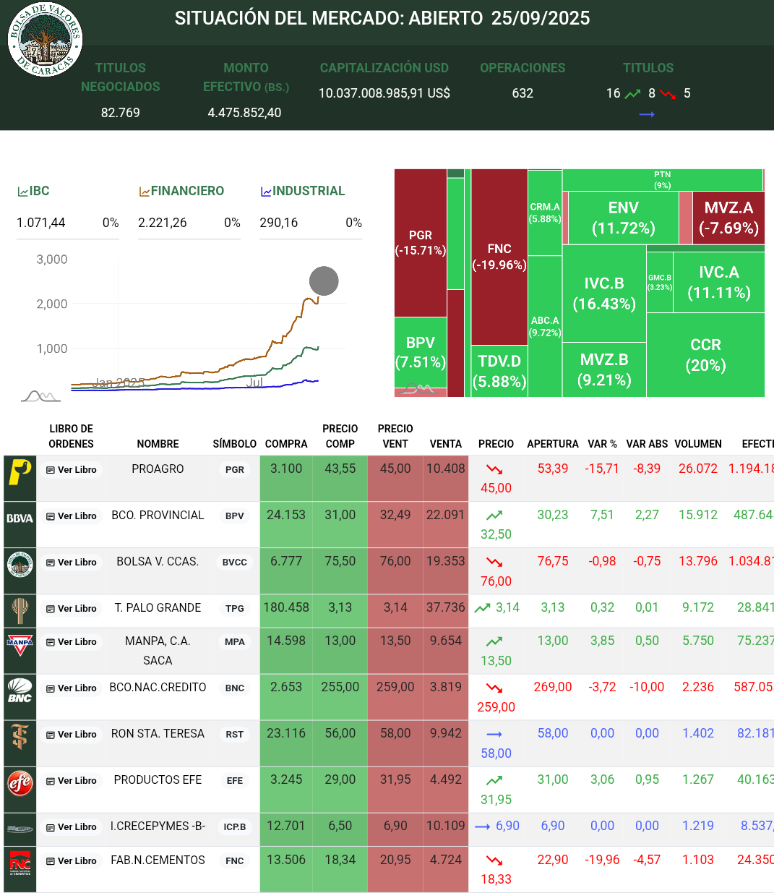Screen dimensions: 774x893
Task: Click the FNC cementos logo icon
Action: coord(20,863)
